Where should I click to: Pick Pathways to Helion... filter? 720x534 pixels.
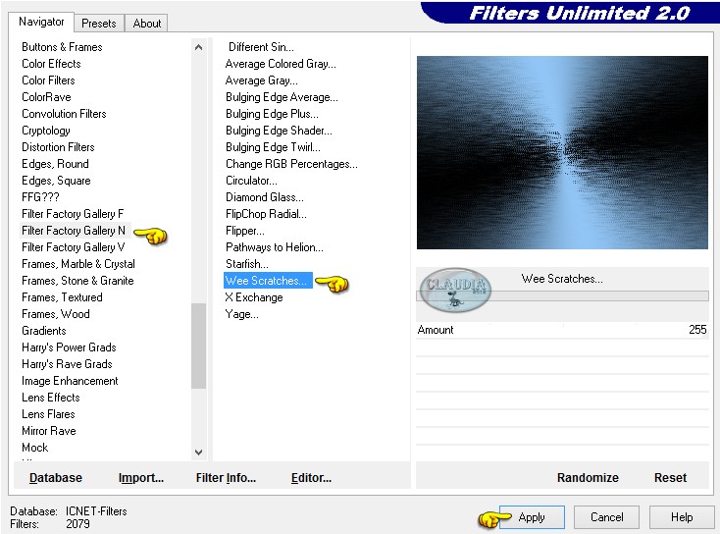click(x=274, y=247)
